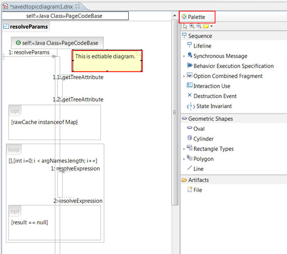The height and width of the screenshot is (254, 287).
Task: Select the yellow editable diagram note
Action: [107, 61]
